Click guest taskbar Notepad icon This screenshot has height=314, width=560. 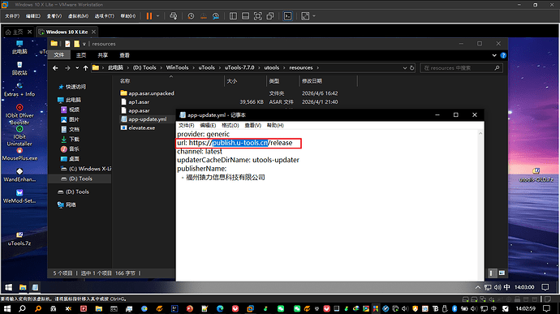35,287
